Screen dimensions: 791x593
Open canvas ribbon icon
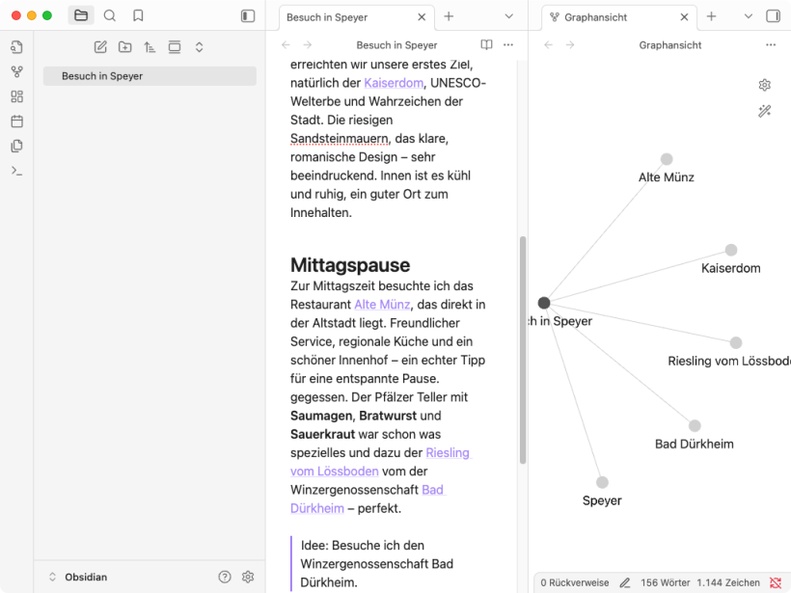16,96
